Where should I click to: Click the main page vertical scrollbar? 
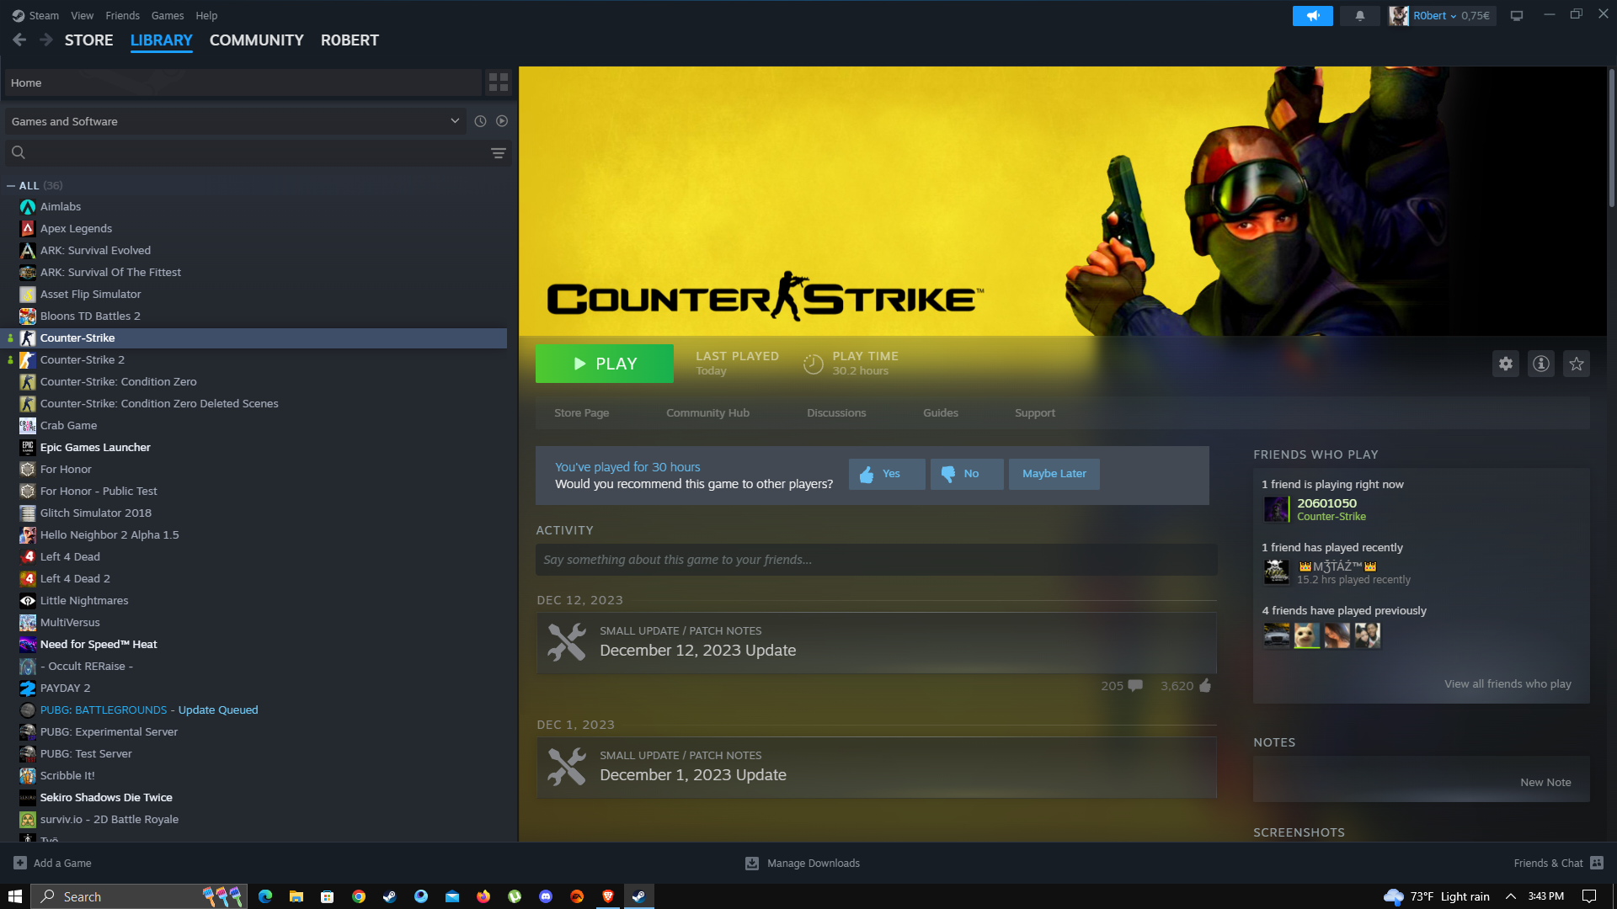click(1611, 139)
